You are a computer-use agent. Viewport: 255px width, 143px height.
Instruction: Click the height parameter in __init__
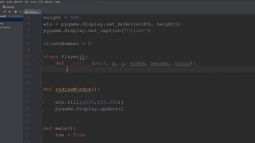[x=160, y=63]
